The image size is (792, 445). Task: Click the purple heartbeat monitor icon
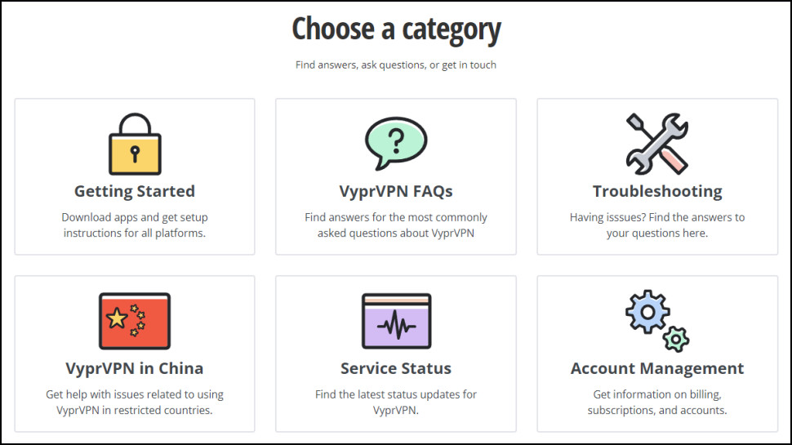pos(397,321)
